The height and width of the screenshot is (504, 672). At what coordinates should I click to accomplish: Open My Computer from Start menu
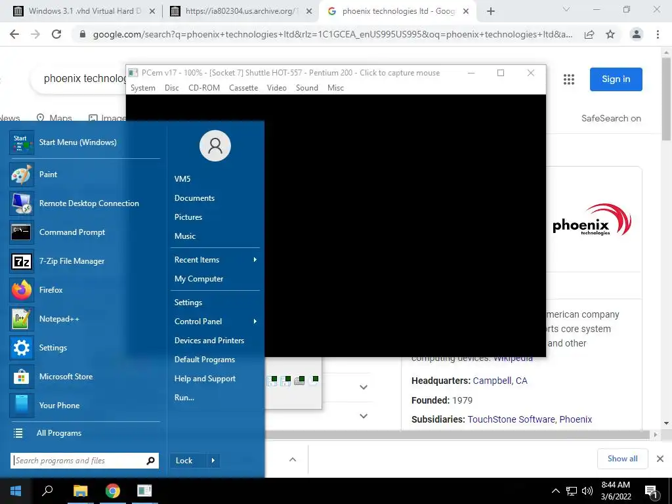198,278
